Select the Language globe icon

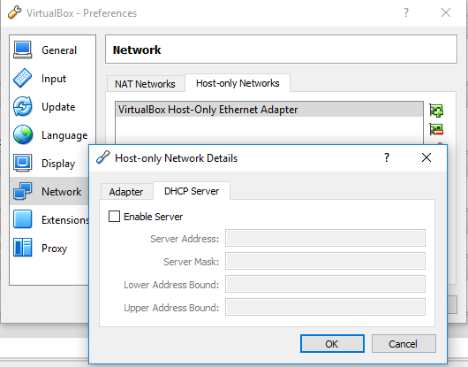pyautogui.click(x=22, y=134)
